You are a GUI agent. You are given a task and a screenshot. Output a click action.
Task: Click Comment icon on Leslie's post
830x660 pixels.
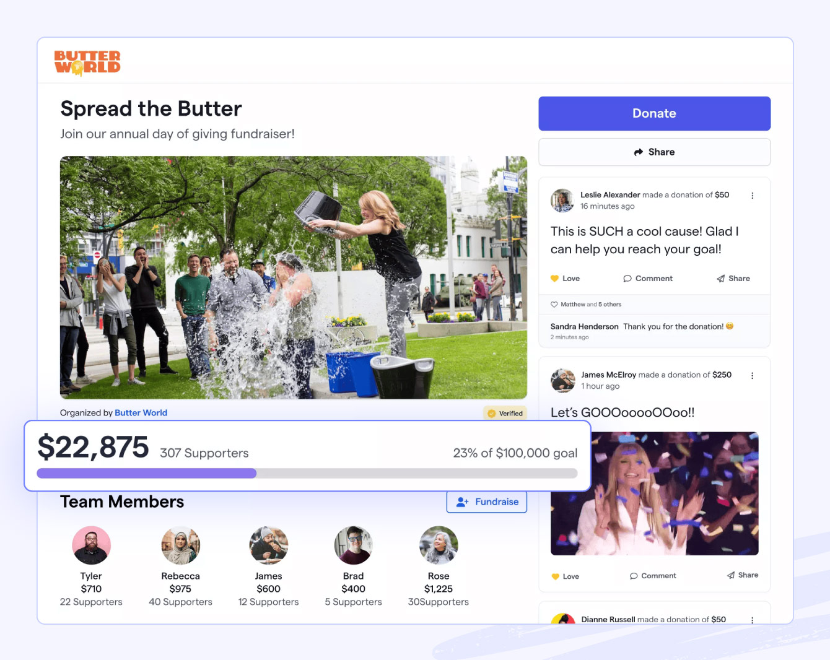[x=627, y=279]
